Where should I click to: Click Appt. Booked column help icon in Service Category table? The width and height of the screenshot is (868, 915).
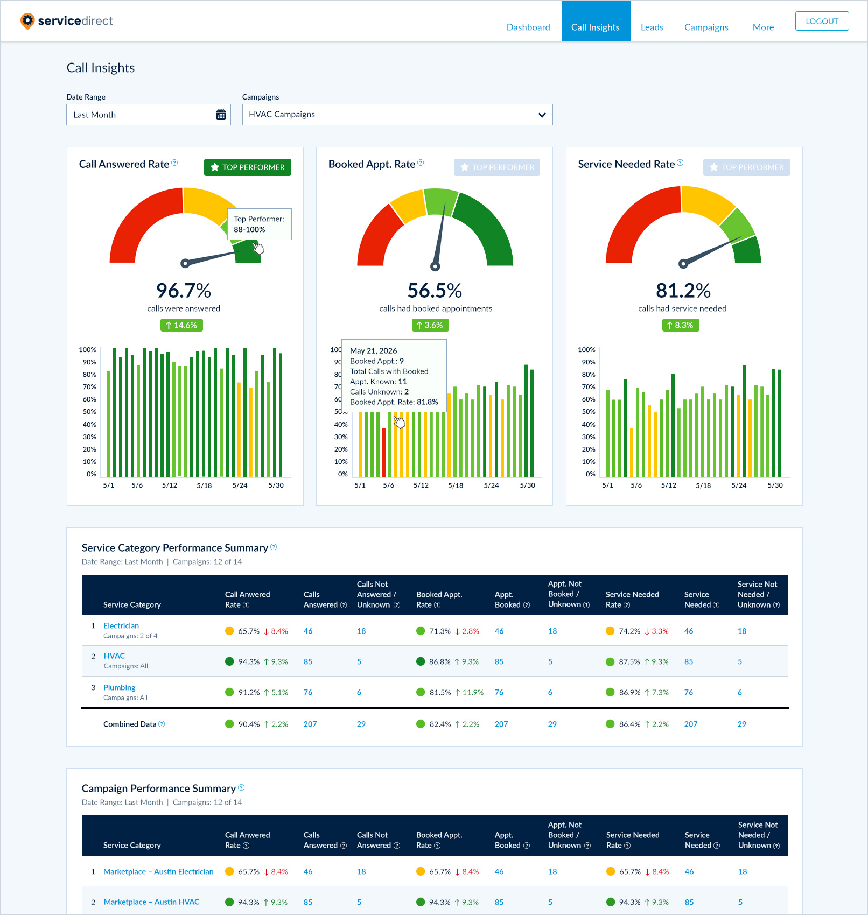point(527,605)
